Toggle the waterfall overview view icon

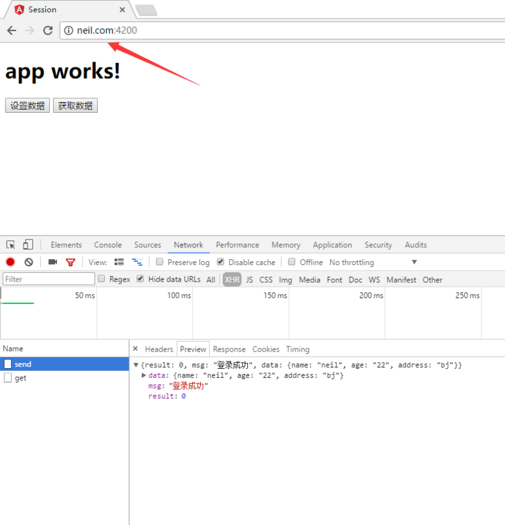tap(137, 262)
